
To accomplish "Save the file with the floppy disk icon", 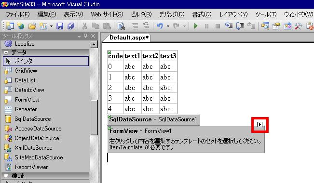I will pos(60,26).
